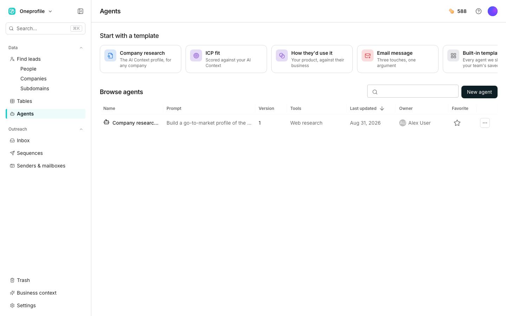
Task: Click the Settings gear icon
Action: click(x=12, y=305)
